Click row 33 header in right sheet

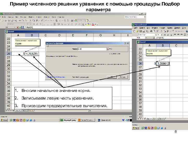pos(140,89)
